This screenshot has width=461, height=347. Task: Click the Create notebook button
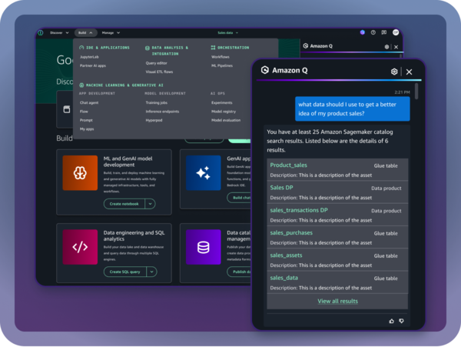click(124, 204)
